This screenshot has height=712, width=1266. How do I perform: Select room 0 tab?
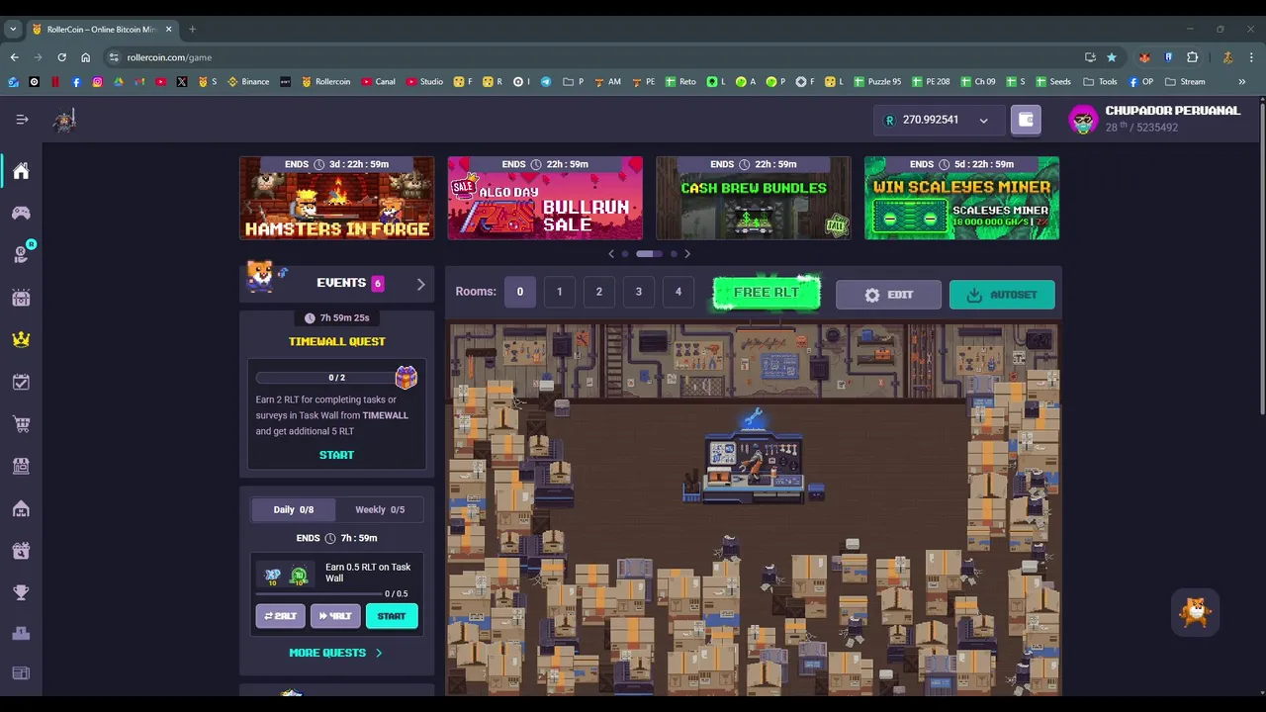coord(519,292)
